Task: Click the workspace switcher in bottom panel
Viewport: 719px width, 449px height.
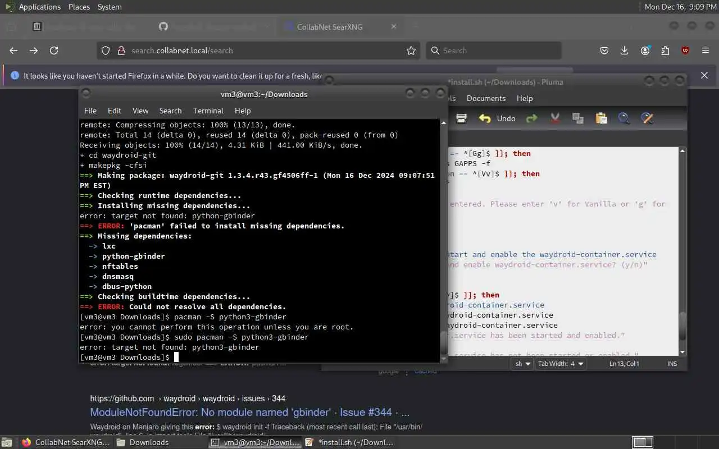Action: click(x=643, y=442)
